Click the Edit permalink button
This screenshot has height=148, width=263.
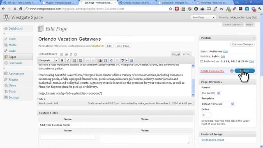point(109,46)
